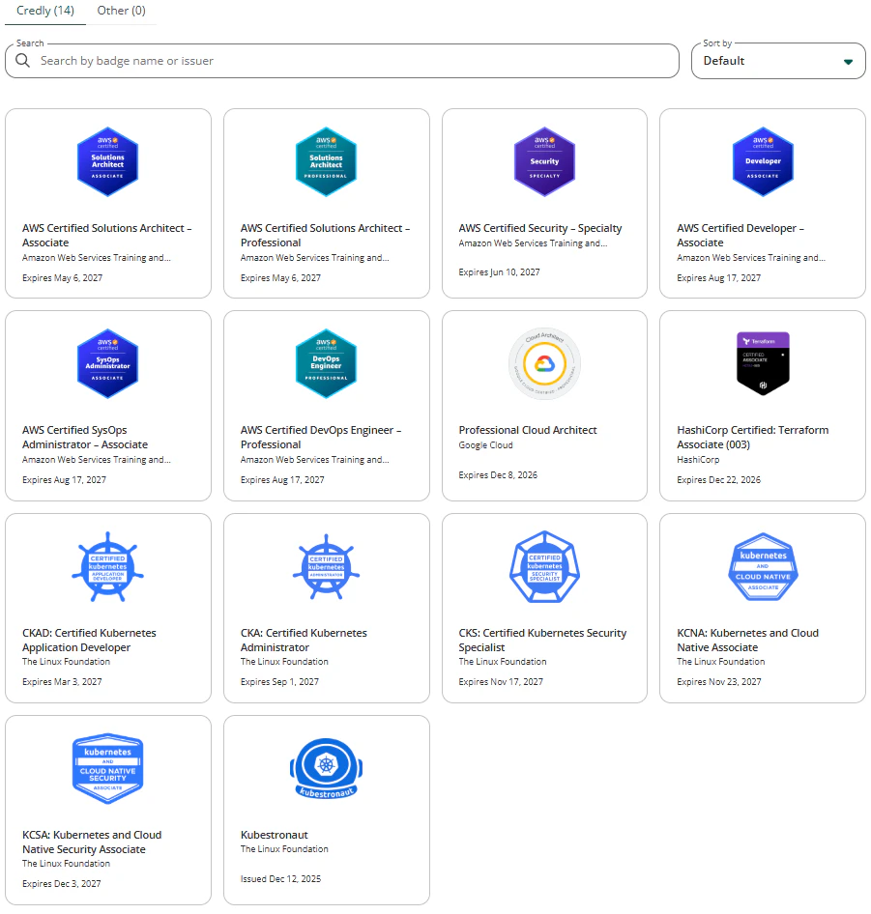The width and height of the screenshot is (871, 914).
Task: Click Expires Nov 17, 2027 text
Action: tap(501, 681)
